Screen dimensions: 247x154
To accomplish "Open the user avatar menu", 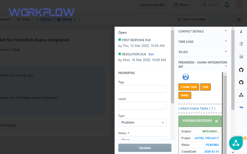I will pyautogui.click(x=239, y=5).
